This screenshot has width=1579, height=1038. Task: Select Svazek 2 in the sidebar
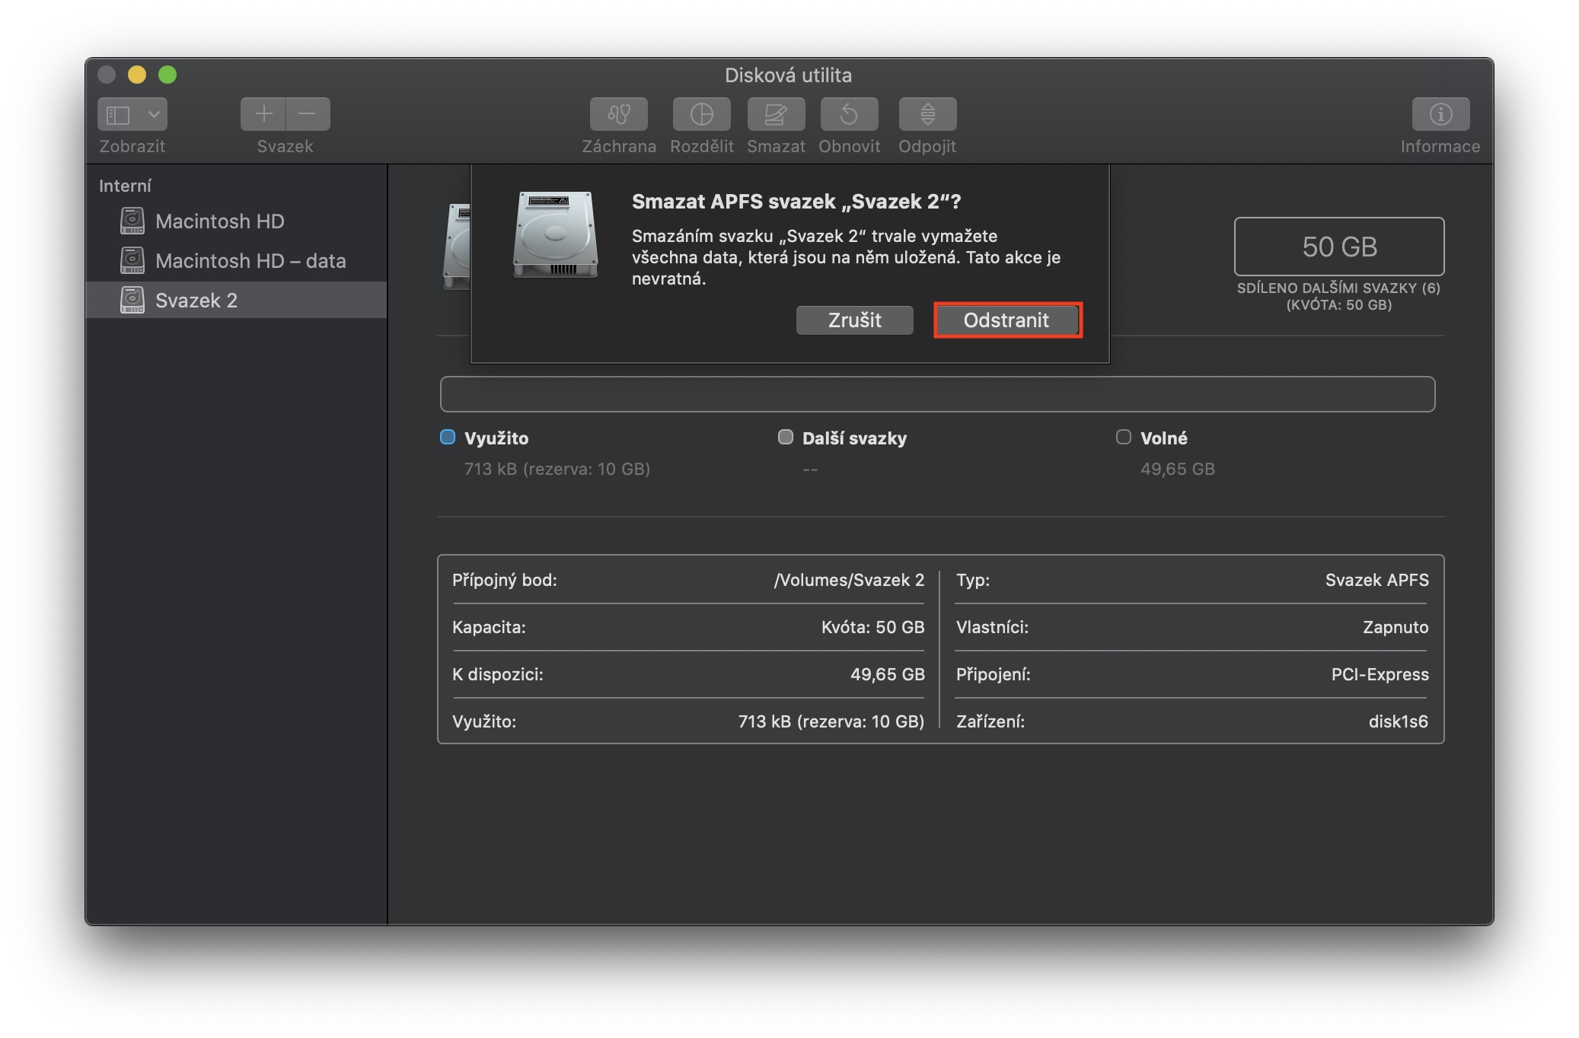196,301
